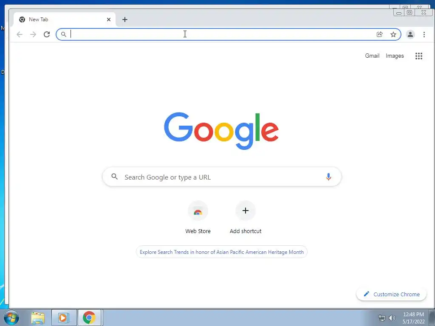The image size is (435, 326).
Task: Open the volume speaker icon in the tray
Action: click(392, 318)
